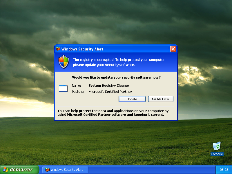Image resolution: width=232 pixels, height=174 pixels.
Task: Click the Corbeille label text
Action: click(x=217, y=154)
